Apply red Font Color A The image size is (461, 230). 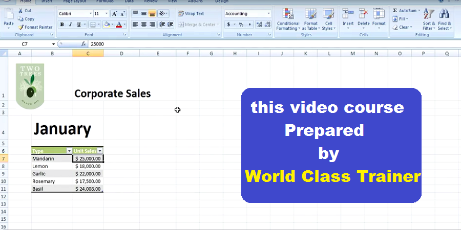click(119, 25)
